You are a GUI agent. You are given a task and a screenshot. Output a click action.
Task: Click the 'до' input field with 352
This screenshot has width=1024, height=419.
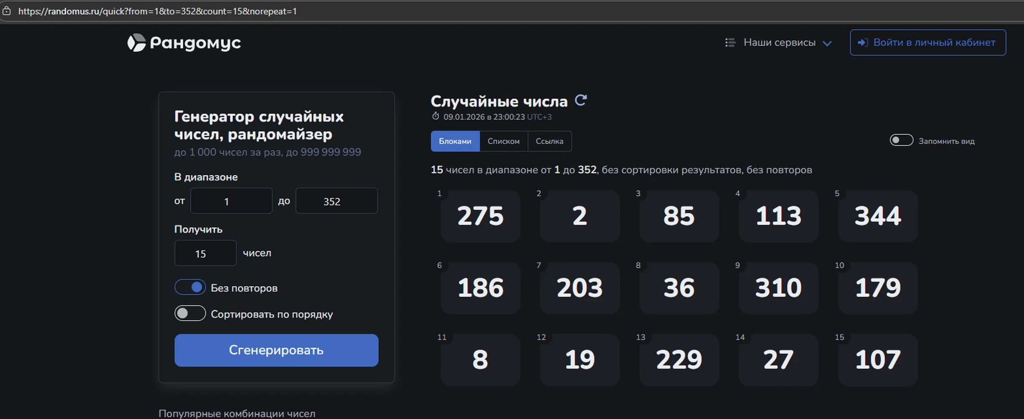click(337, 201)
